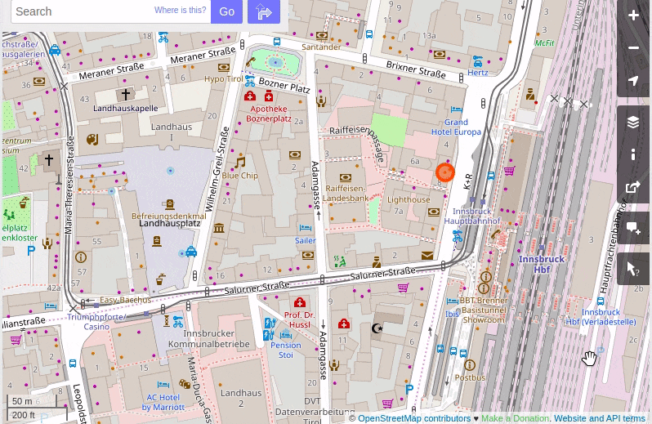This screenshot has height=424, width=652.
Task: Click the BBT Brenner Basistunnel Showroom label
Action: (x=484, y=310)
